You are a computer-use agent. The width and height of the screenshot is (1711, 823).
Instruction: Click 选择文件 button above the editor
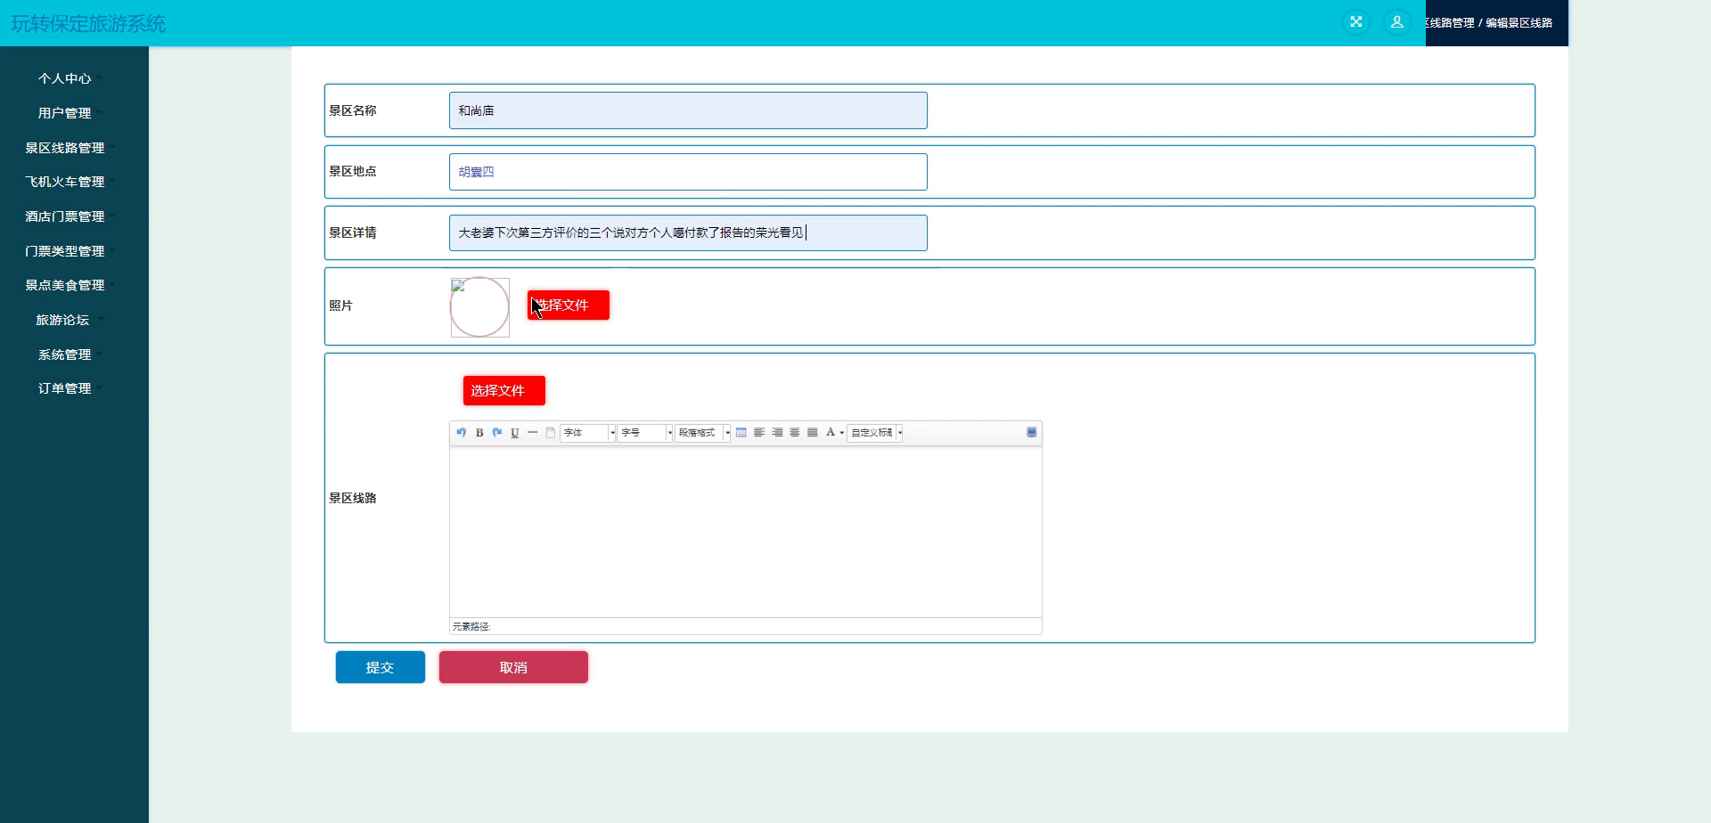pyautogui.click(x=504, y=390)
